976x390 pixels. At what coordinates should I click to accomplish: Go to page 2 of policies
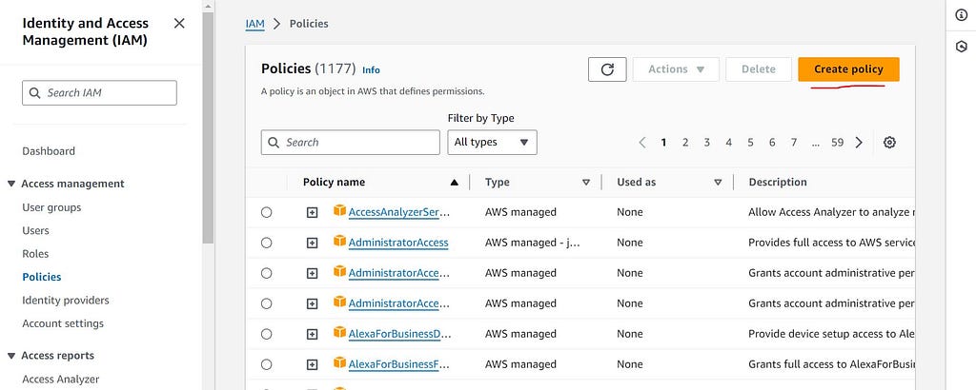pyautogui.click(x=685, y=143)
